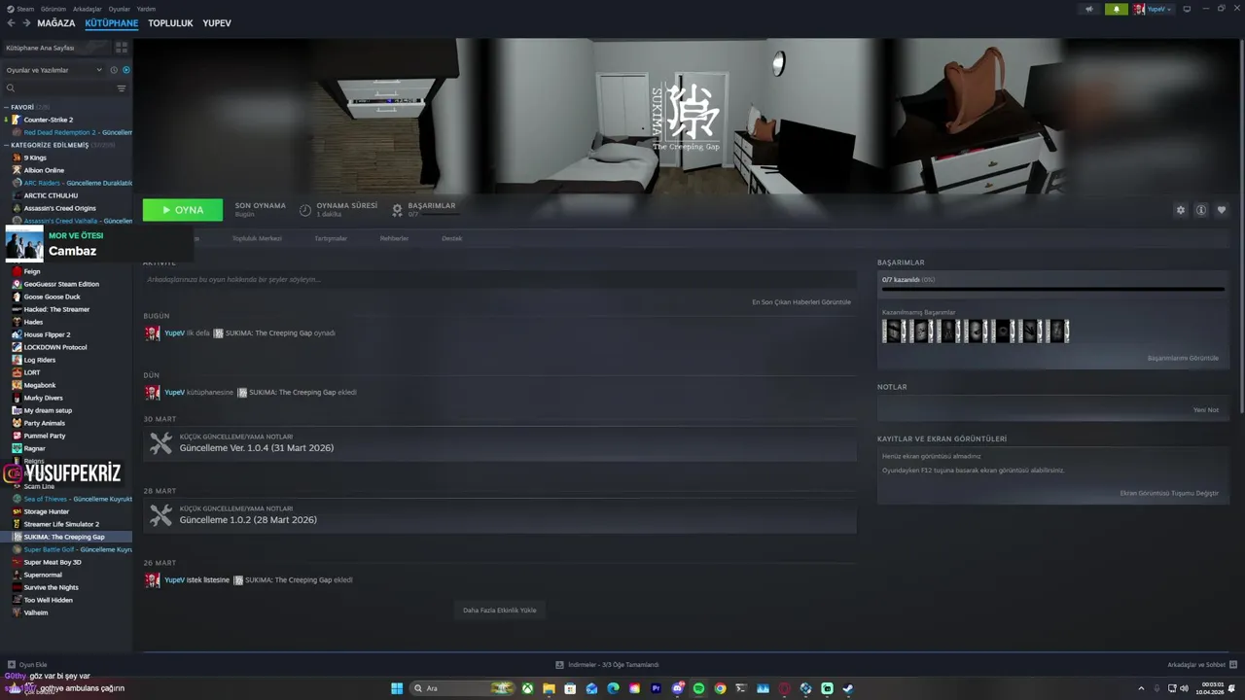Open the game settings gear icon
This screenshot has height=700, width=1245.
tap(1181, 210)
